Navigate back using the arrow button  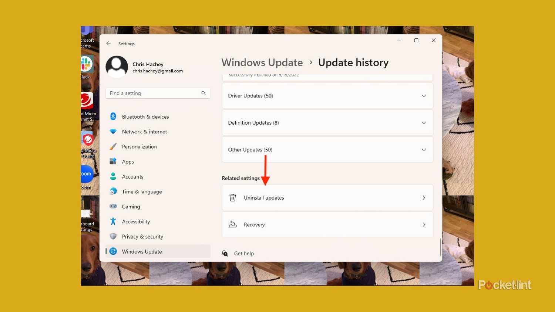click(x=108, y=43)
